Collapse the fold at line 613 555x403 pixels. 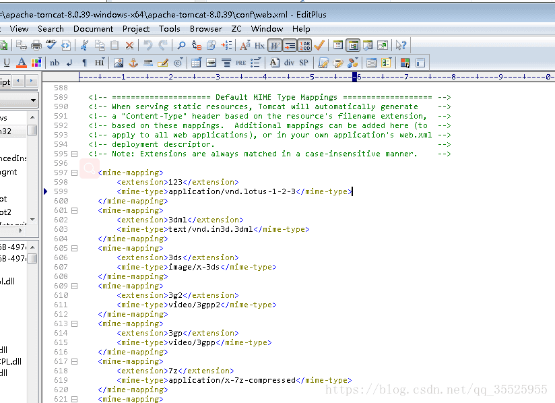pyautogui.click(x=74, y=323)
